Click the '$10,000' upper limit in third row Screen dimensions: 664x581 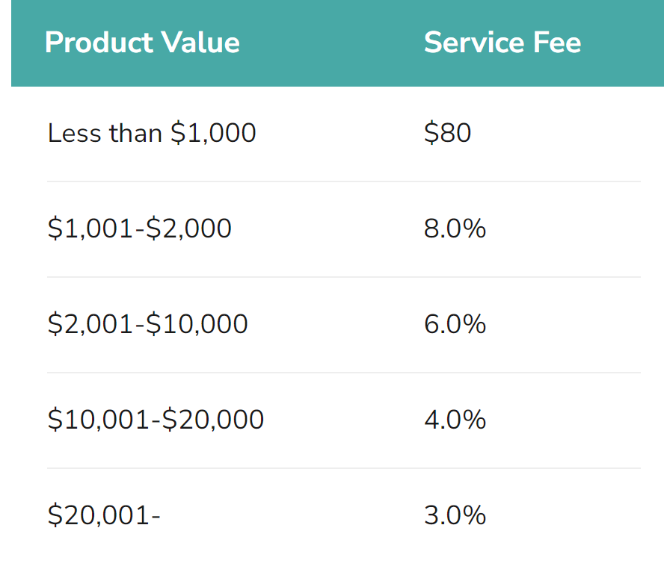click(x=197, y=324)
